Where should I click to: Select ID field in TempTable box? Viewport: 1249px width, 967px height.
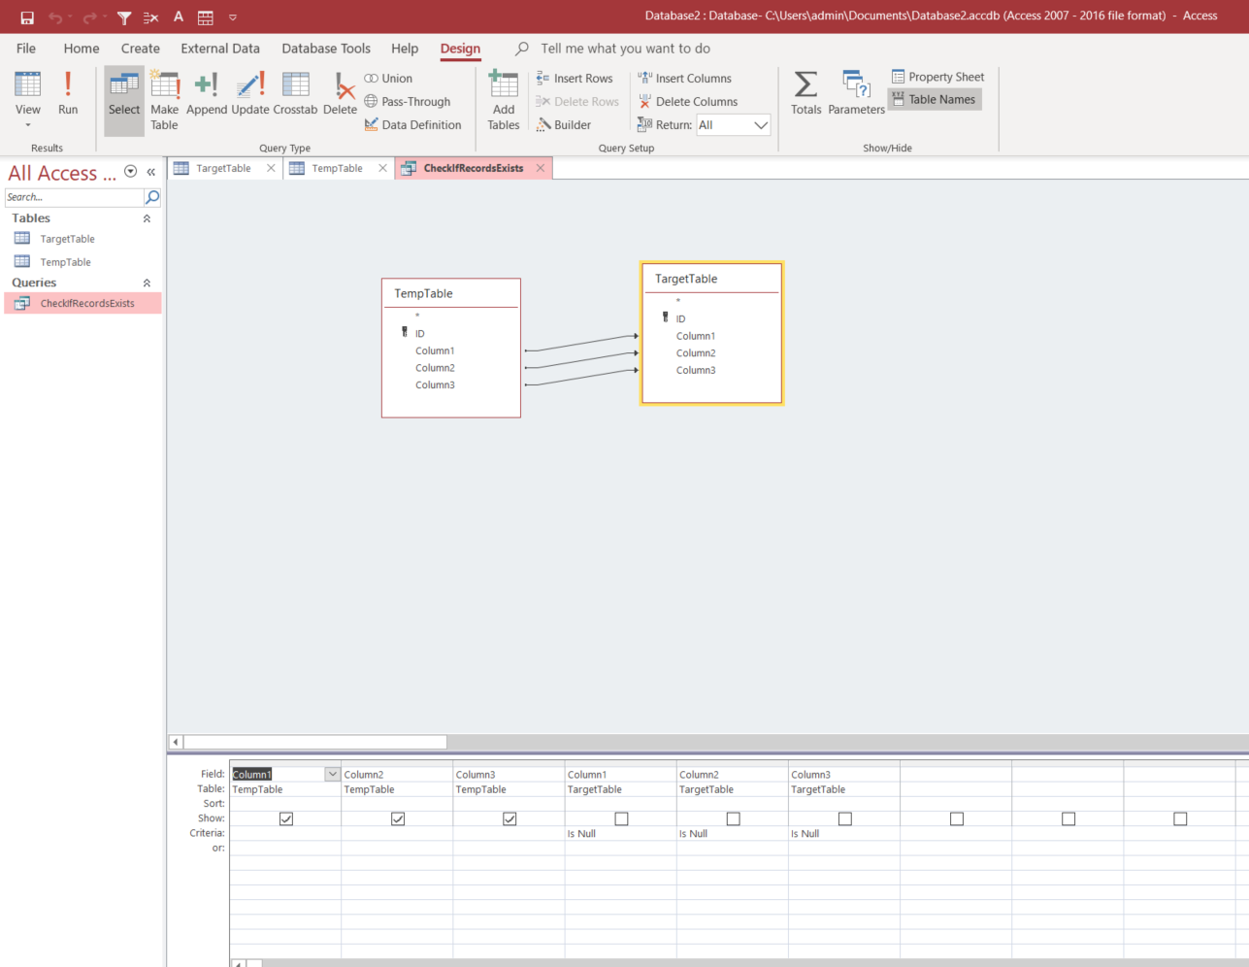[419, 334]
